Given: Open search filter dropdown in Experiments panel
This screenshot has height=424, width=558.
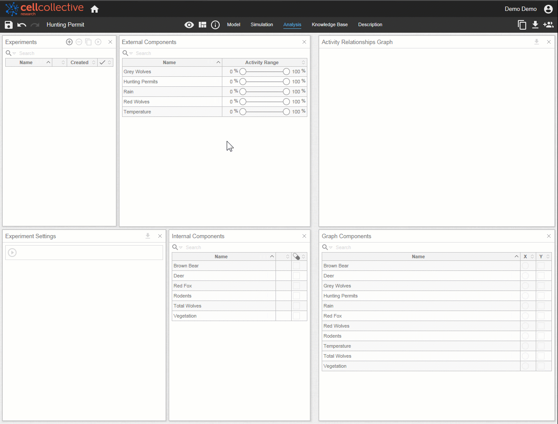Looking at the screenshot, I should tap(14, 53).
